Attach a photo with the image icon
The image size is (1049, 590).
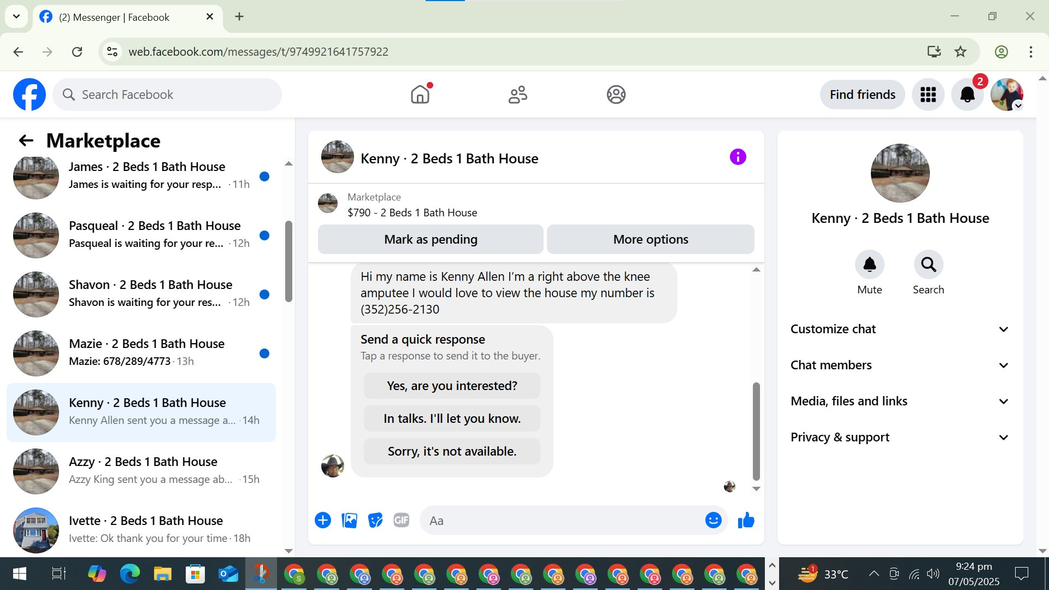point(349,521)
